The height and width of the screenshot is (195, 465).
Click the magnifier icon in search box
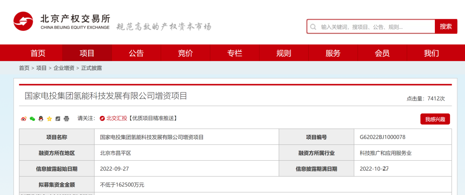pyautogui.click(x=313, y=27)
